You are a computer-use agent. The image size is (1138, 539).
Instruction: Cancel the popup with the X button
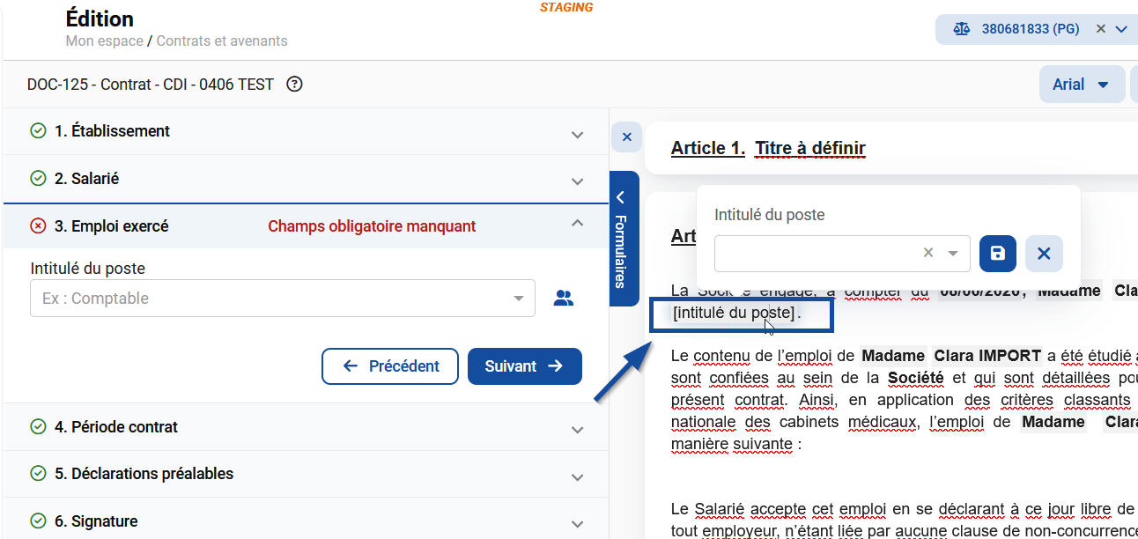pos(1044,254)
